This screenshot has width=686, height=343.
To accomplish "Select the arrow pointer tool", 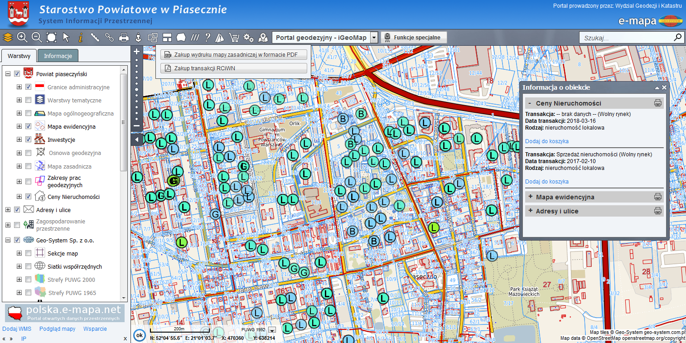I will [66, 37].
